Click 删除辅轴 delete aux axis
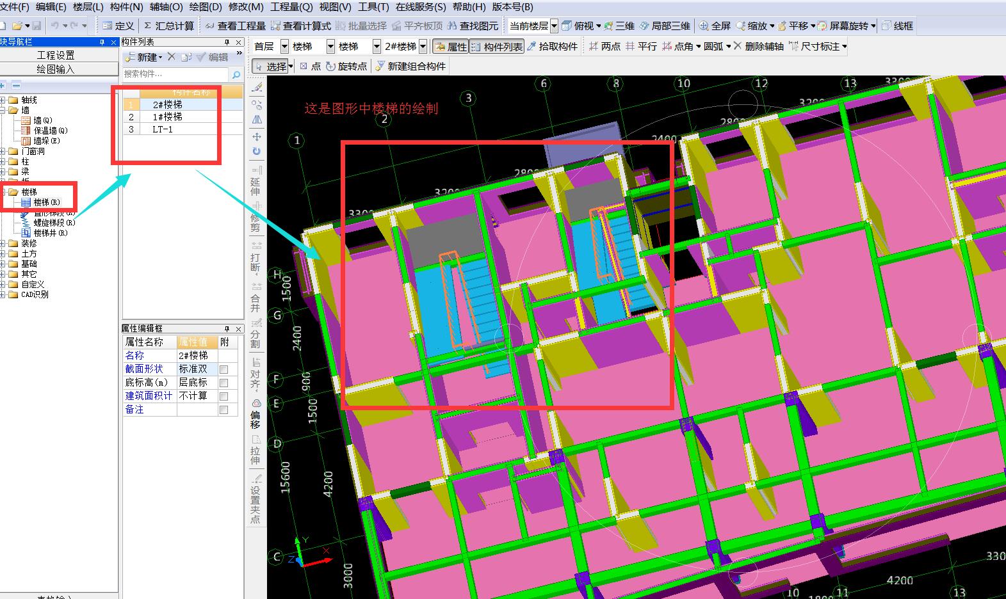 point(758,46)
